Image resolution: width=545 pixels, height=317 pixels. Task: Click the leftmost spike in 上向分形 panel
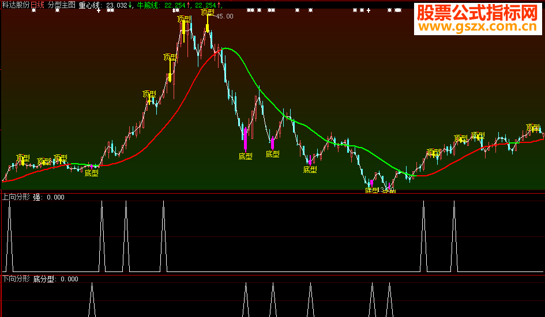9,236
